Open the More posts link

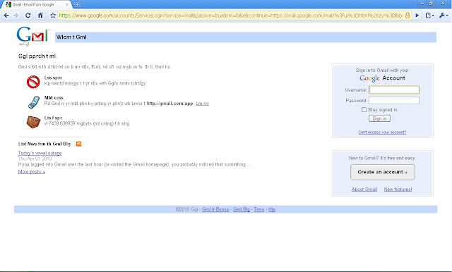tap(32, 172)
